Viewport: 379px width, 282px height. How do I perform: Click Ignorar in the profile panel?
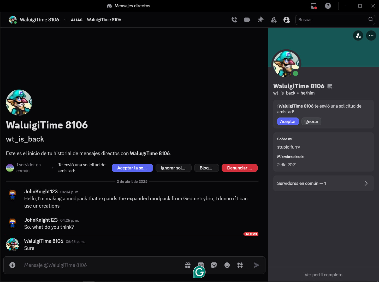coord(311,121)
